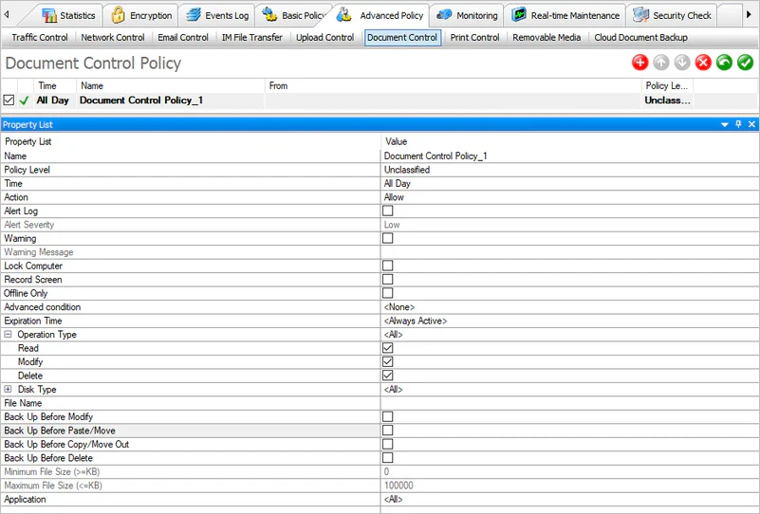760x514 pixels.
Task: Enable Back Up Before Paste/Move checkbox
Action: tap(388, 431)
